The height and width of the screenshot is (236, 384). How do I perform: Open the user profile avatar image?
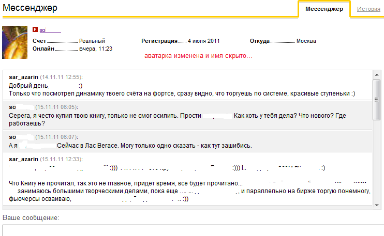point(14,42)
